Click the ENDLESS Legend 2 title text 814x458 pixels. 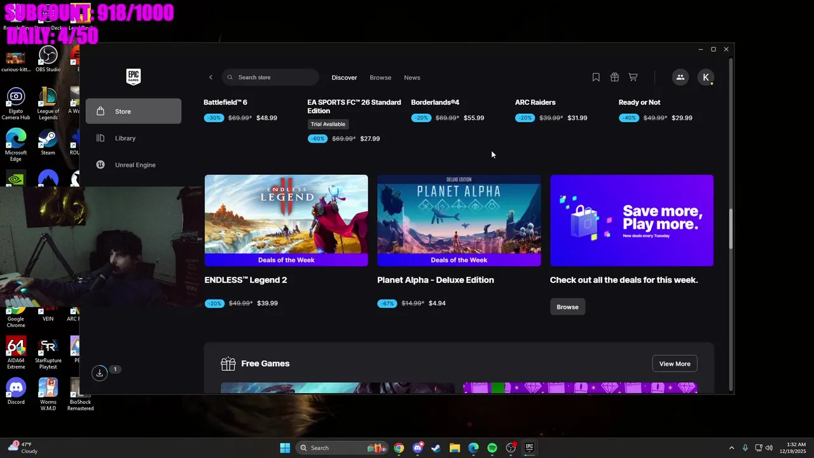(245, 280)
